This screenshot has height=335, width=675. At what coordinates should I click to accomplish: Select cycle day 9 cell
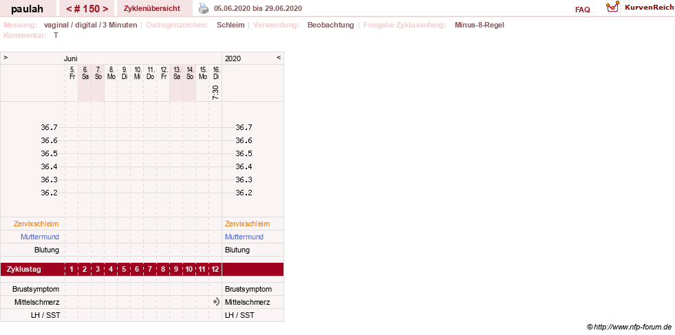176,270
